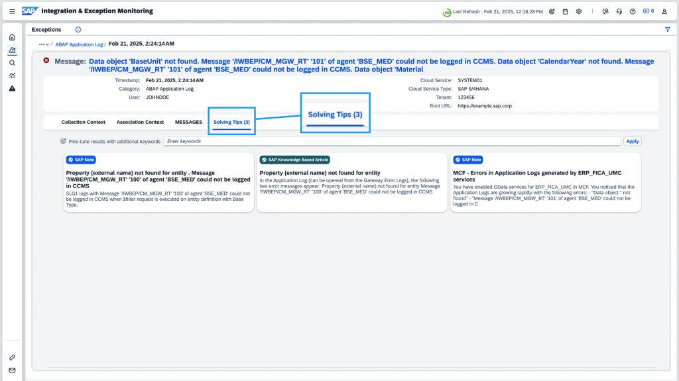
Task: Open the support headset icon
Action: [619, 12]
